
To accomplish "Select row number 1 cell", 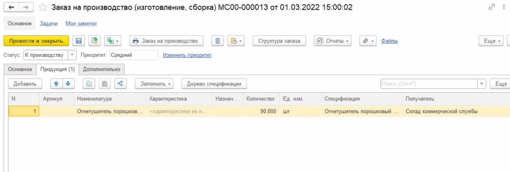I will (24, 111).
